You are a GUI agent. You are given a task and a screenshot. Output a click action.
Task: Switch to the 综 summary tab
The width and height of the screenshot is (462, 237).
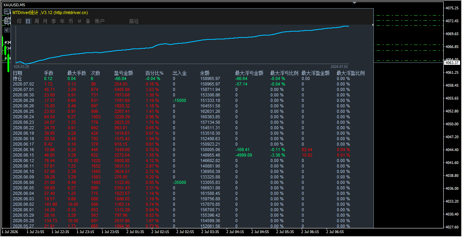coord(20,21)
